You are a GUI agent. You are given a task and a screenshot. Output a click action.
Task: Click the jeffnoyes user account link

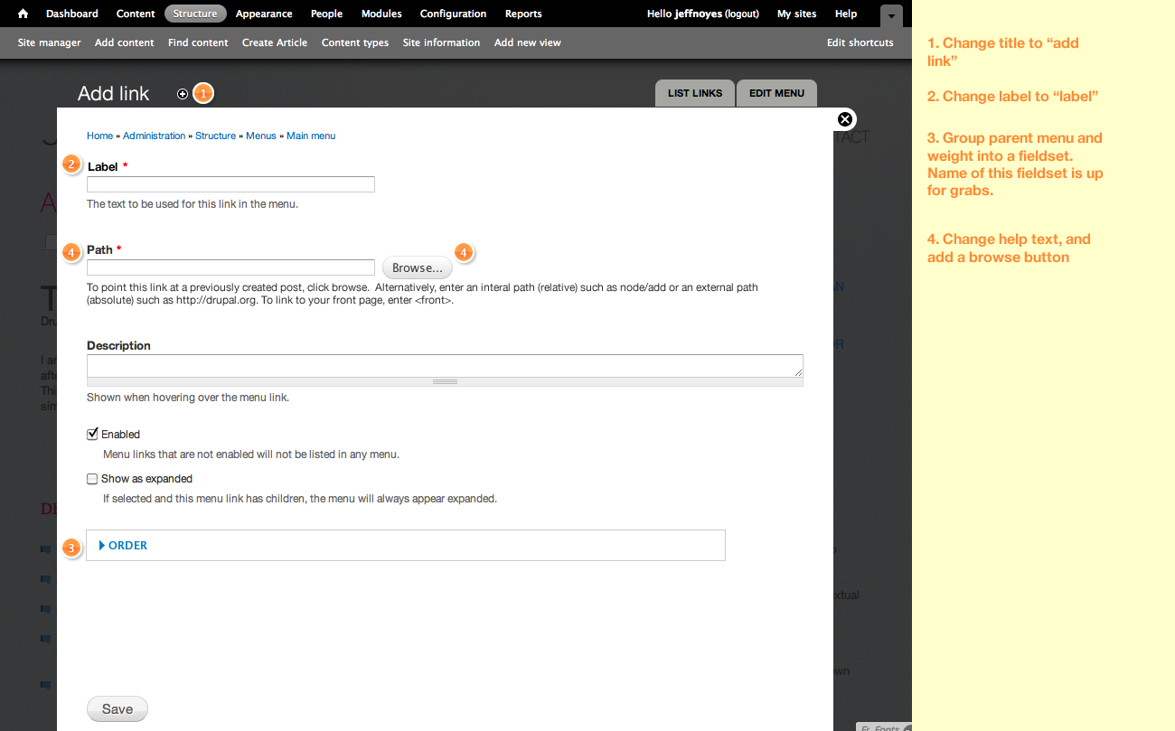click(699, 14)
